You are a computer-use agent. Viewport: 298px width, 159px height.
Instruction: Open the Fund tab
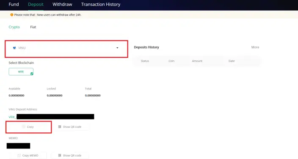[14, 4]
